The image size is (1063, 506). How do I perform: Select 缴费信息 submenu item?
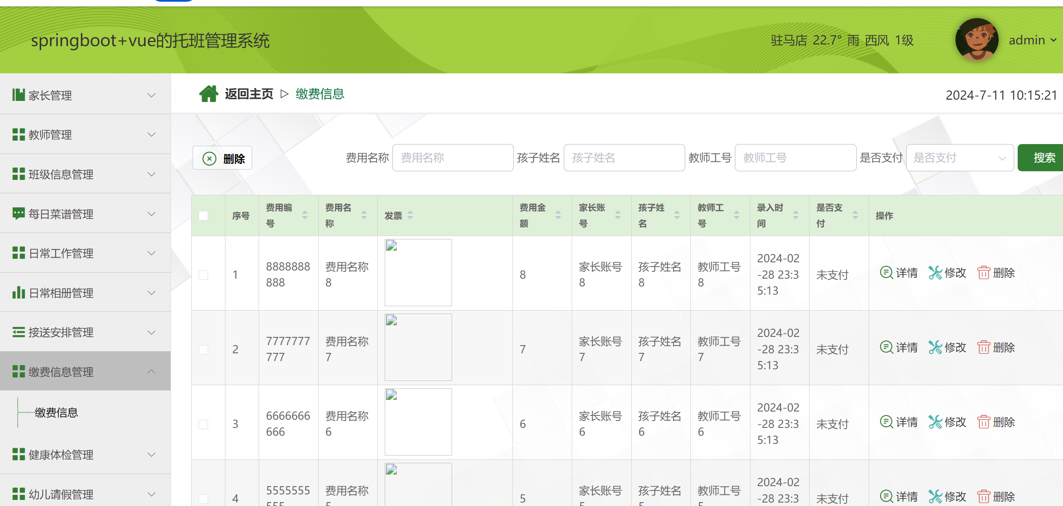click(57, 412)
